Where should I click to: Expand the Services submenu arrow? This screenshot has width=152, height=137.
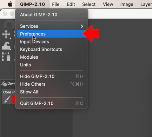(82, 26)
